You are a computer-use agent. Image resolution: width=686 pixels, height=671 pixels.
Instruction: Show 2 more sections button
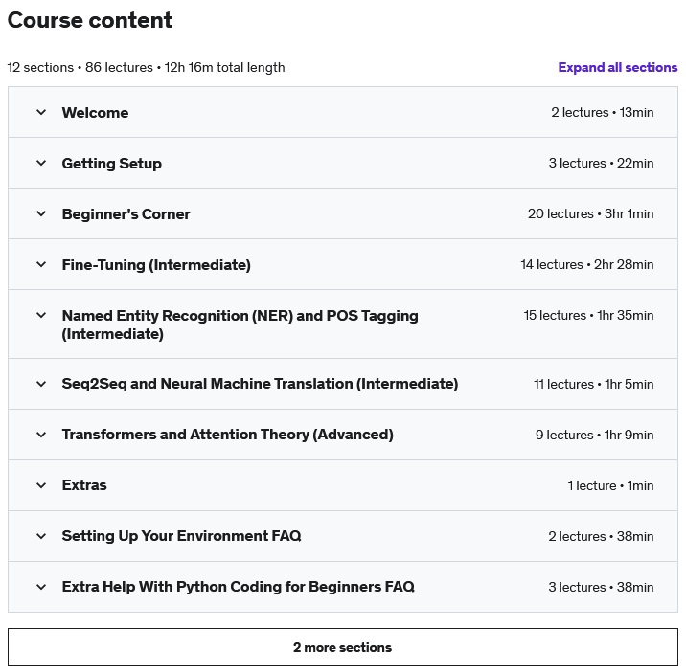[342, 647]
